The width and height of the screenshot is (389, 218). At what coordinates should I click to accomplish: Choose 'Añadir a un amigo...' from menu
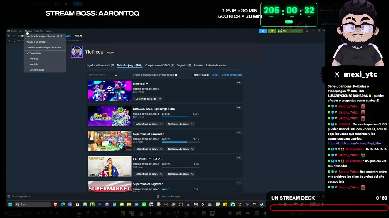pos(45,42)
